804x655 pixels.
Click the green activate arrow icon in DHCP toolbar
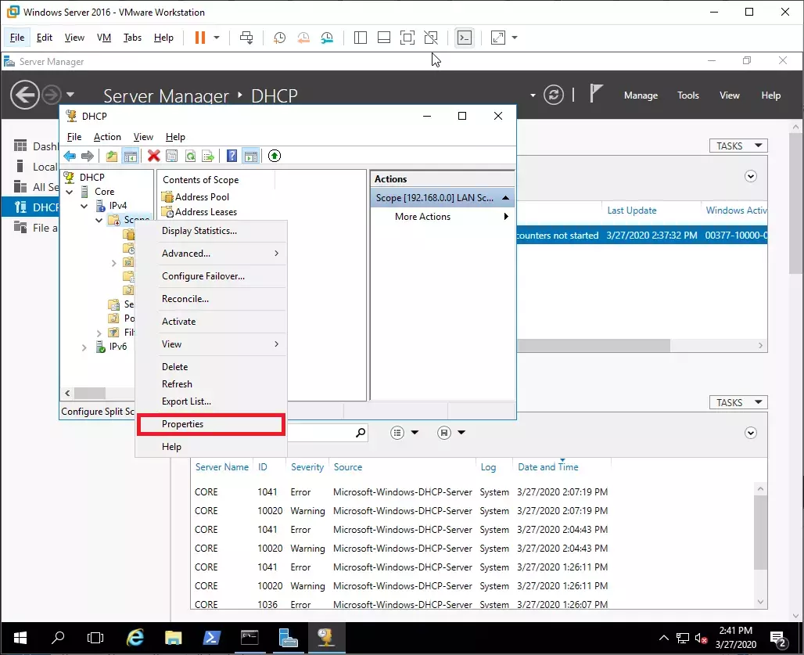click(275, 156)
